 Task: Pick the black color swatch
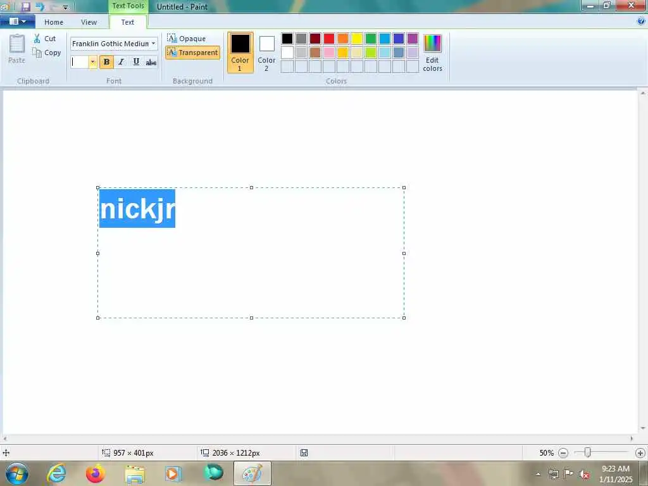[x=287, y=39]
